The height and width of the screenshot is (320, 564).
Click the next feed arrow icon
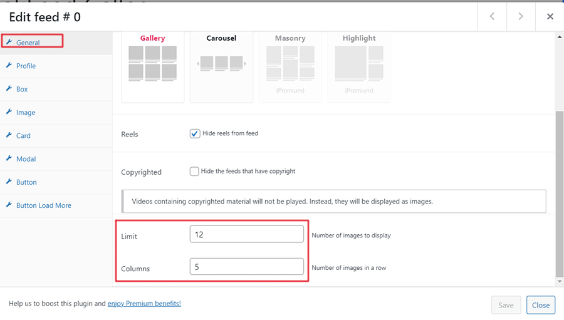click(521, 16)
